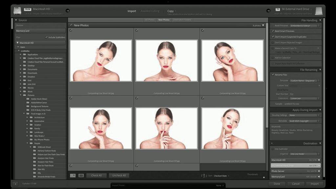Viewport: 336px width, 189px height.
Task: Open the Build Previews dropdown
Action: pos(305,26)
